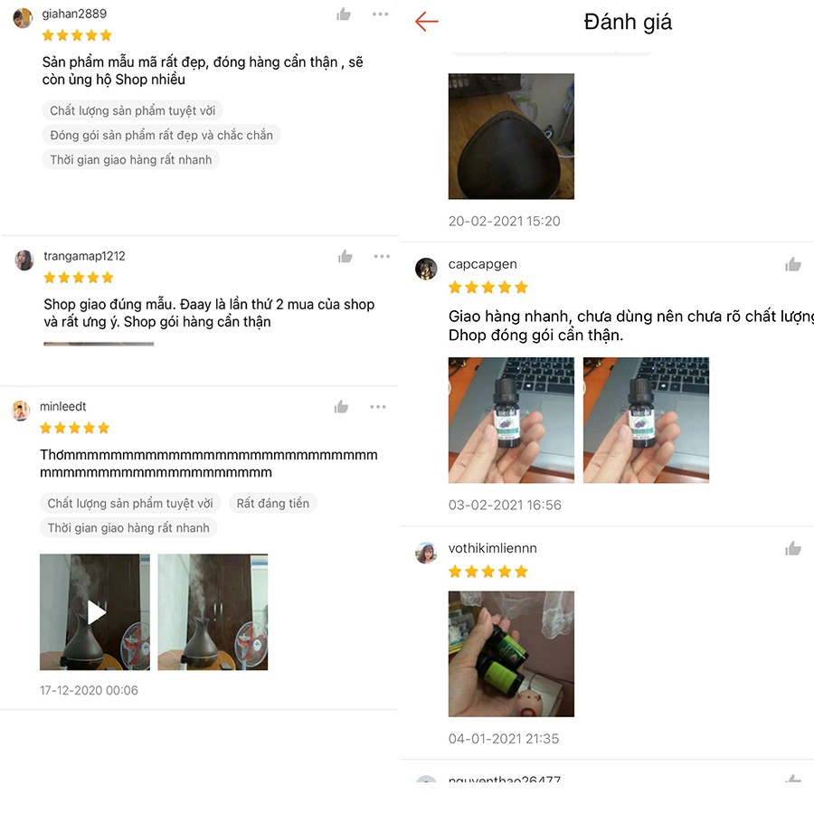Open the dark wooden diffuser photo
This screenshot has height=814, width=814.
click(x=511, y=136)
